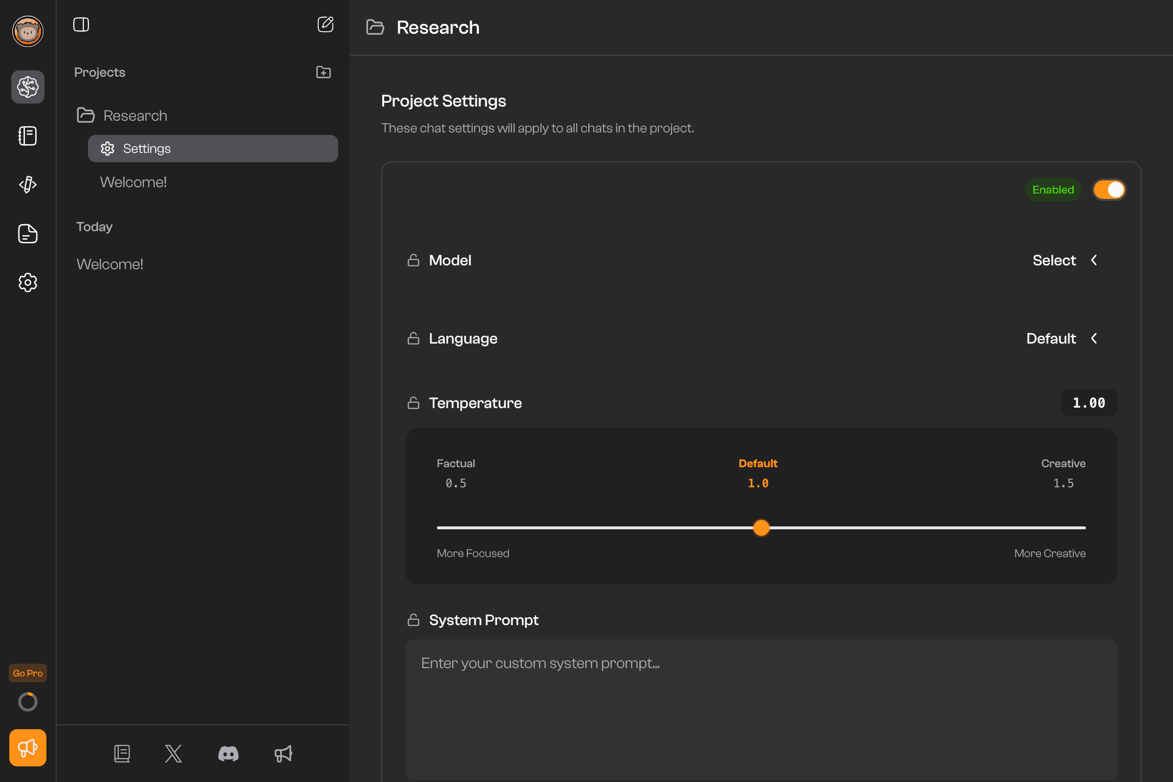Open the code editor pen icon
The width and height of the screenshot is (1173, 782).
[x=28, y=185]
